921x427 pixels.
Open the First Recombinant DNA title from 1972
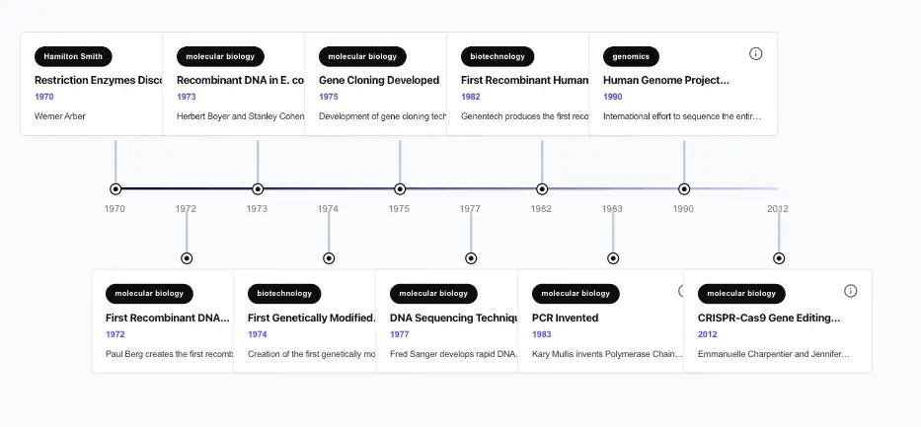coord(168,318)
